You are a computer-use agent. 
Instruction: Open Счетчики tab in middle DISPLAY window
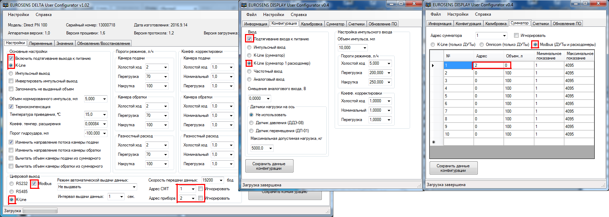pyautogui.click(x=356, y=24)
